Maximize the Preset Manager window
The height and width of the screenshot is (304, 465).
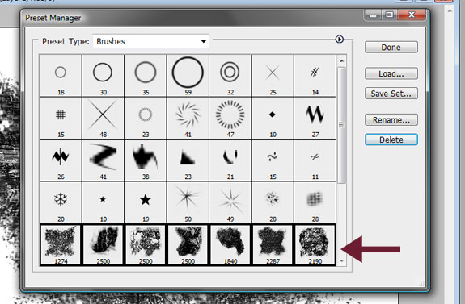coord(390,15)
